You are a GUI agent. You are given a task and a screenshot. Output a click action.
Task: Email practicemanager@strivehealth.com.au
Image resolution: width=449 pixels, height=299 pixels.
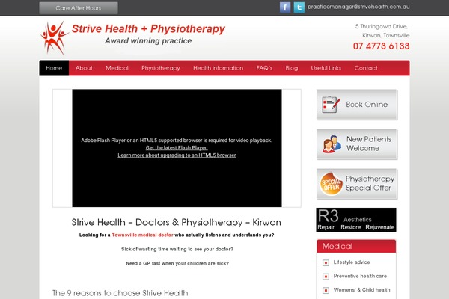[x=358, y=7]
